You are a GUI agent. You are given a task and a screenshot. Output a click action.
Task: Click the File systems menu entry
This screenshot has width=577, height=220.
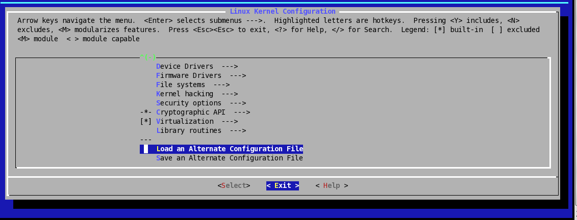180,85
